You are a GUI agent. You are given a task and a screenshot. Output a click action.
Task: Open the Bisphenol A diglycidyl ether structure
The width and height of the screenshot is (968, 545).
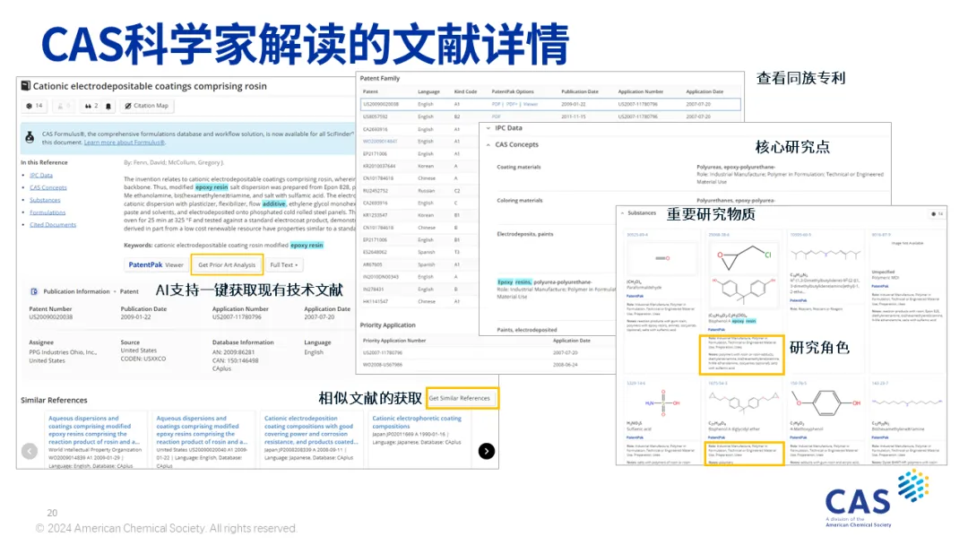pos(743,403)
